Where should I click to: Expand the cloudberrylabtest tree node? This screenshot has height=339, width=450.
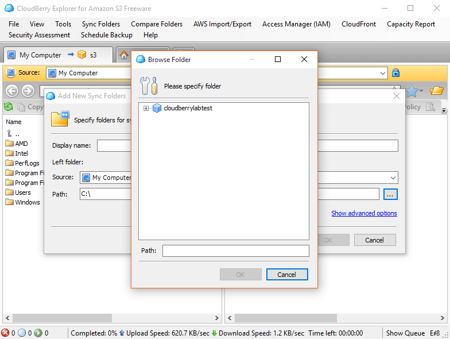146,108
